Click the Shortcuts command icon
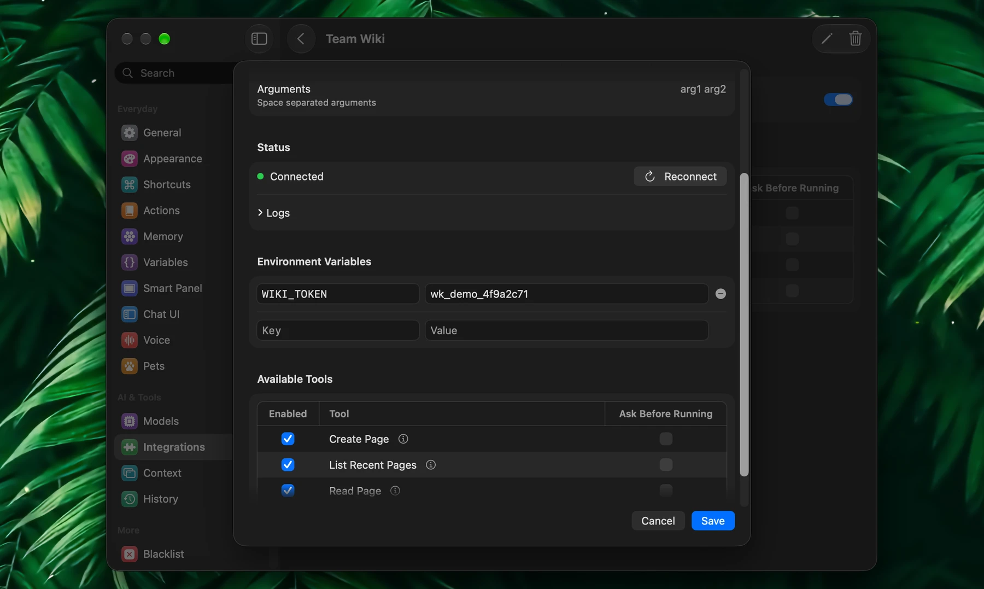Screen dimensions: 984x589 pyautogui.click(x=130, y=185)
